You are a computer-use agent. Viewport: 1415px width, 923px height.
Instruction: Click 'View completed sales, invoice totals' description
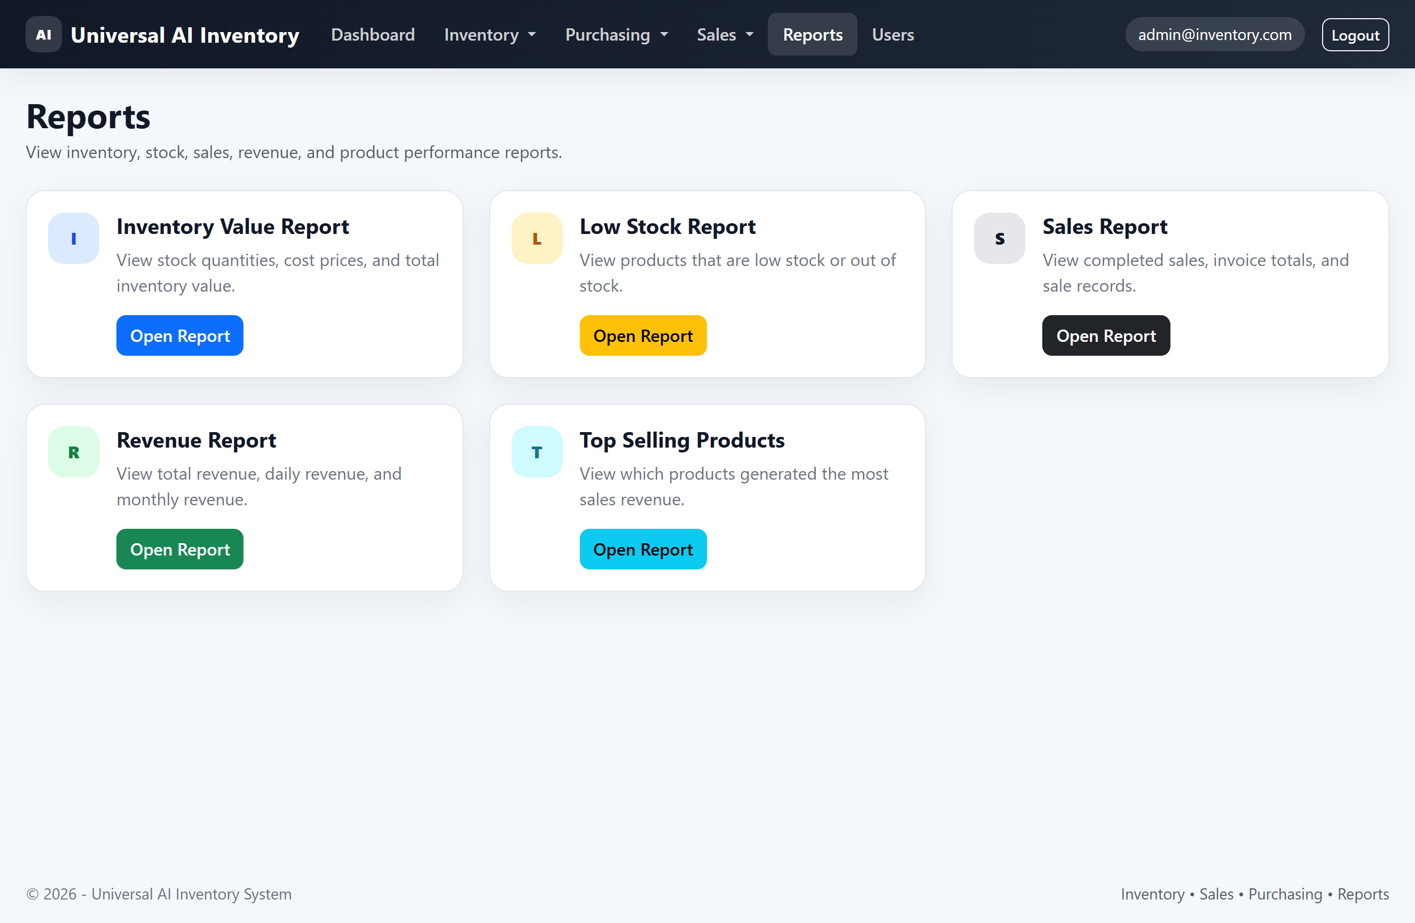coord(1196,273)
